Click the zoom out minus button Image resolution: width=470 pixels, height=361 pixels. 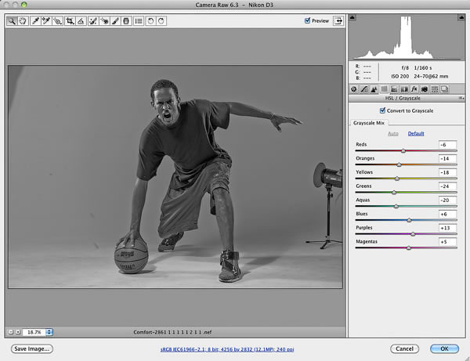click(x=9, y=332)
